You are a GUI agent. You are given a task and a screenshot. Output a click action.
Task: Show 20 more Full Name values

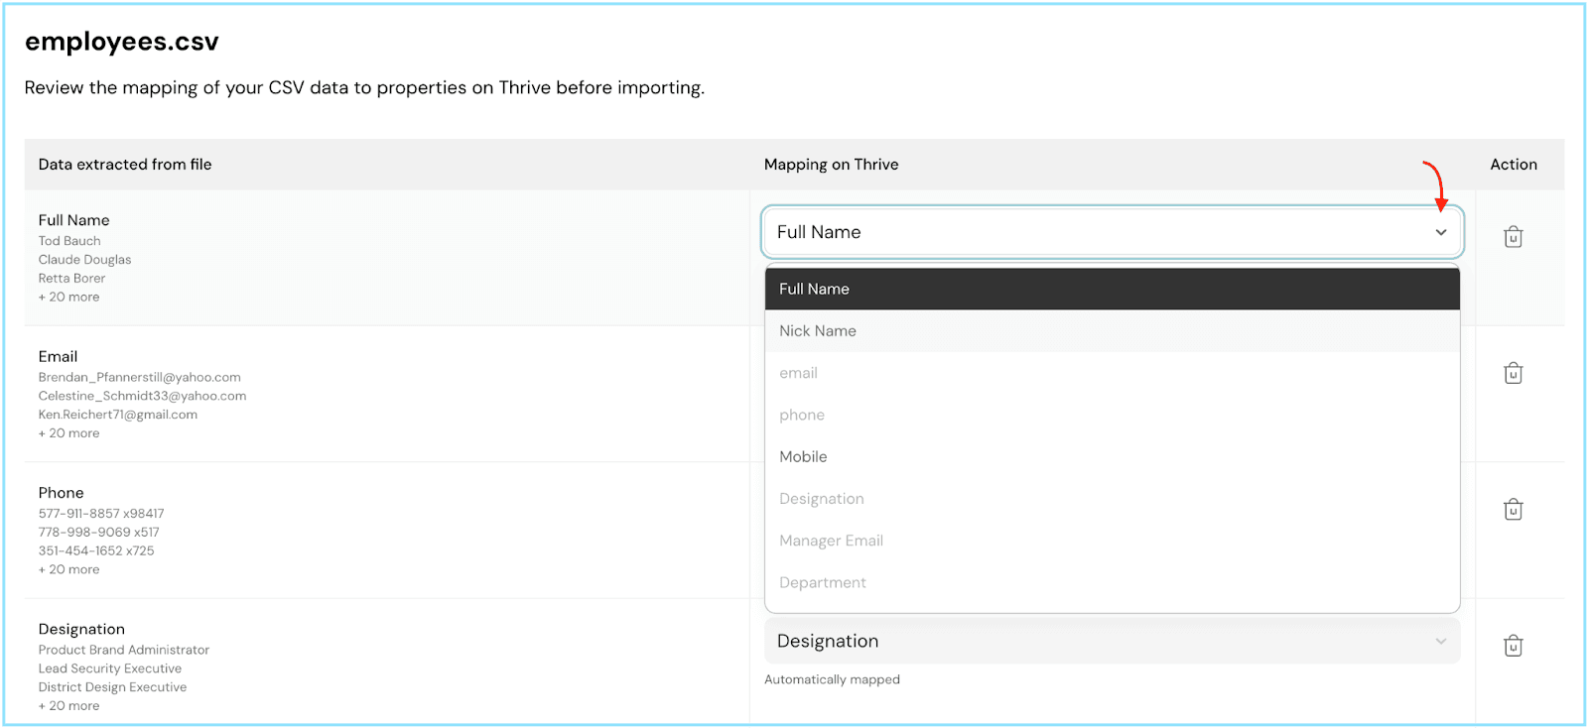(x=69, y=298)
